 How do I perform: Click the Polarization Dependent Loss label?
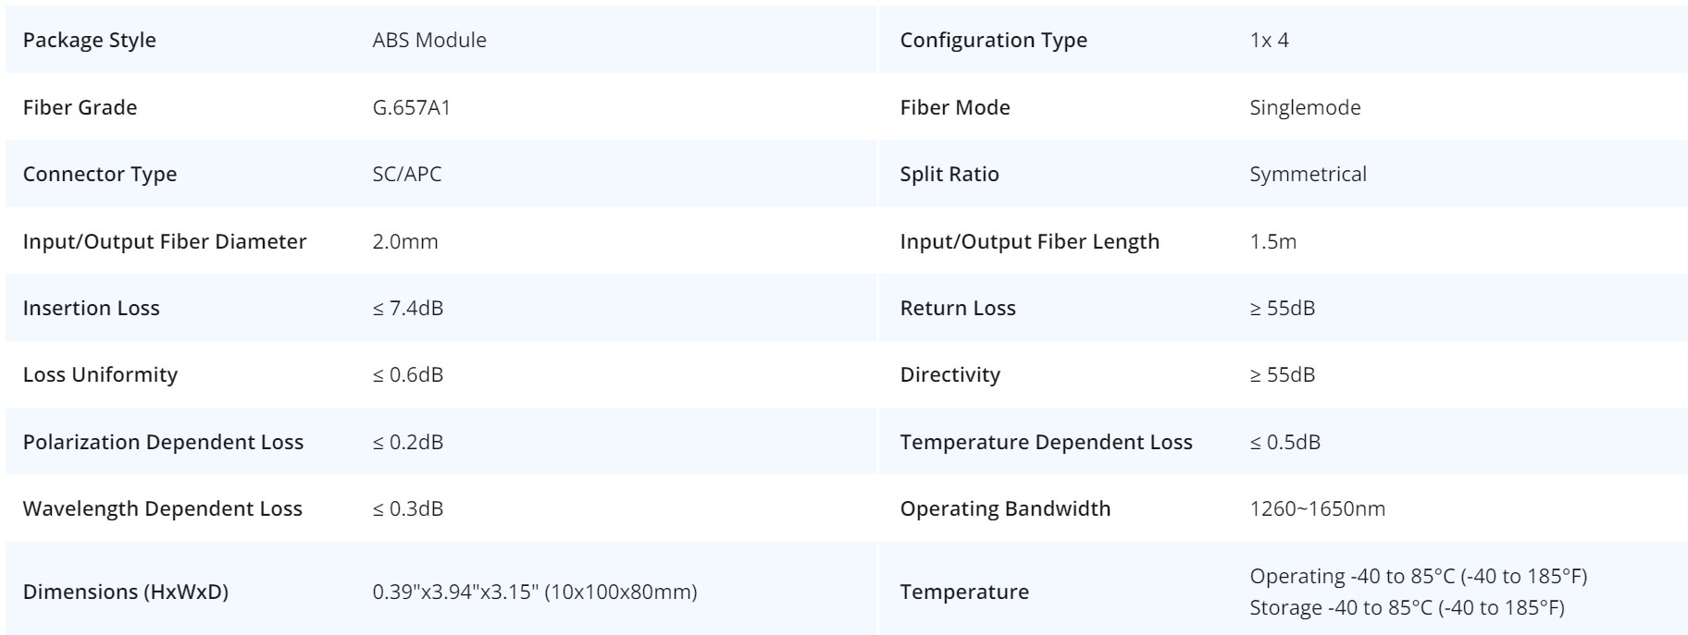163,442
